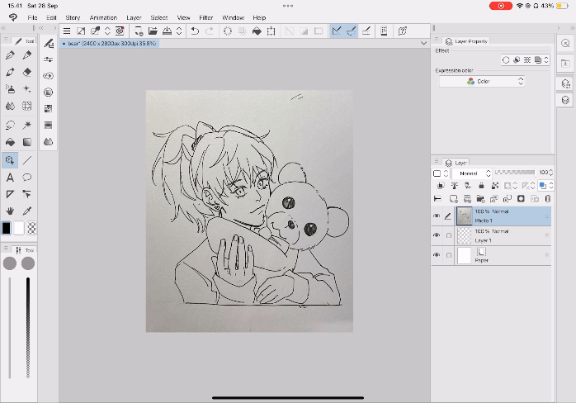
Task: Collapse the right palette dock arrows
Action: (x=573, y=28)
